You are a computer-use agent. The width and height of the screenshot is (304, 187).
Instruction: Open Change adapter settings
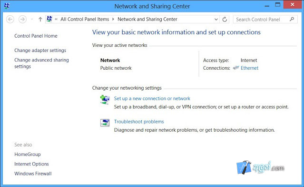(x=40, y=51)
